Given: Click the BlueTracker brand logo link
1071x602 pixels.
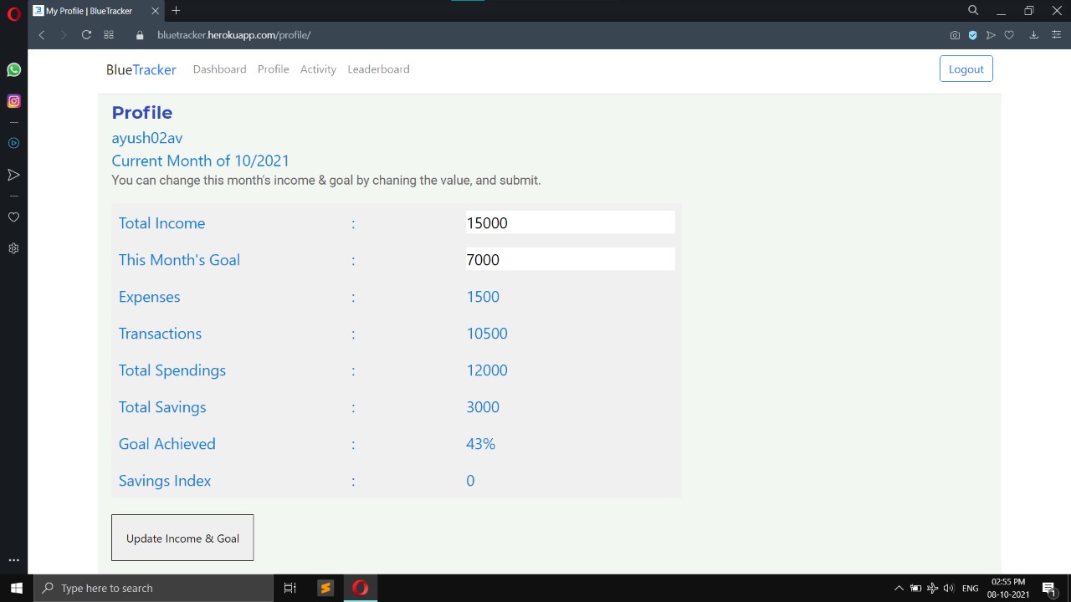Looking at the screenshot, I should click(x=141, y=69).
